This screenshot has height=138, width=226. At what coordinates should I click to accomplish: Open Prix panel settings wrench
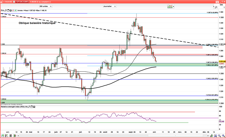pos(6,11)
